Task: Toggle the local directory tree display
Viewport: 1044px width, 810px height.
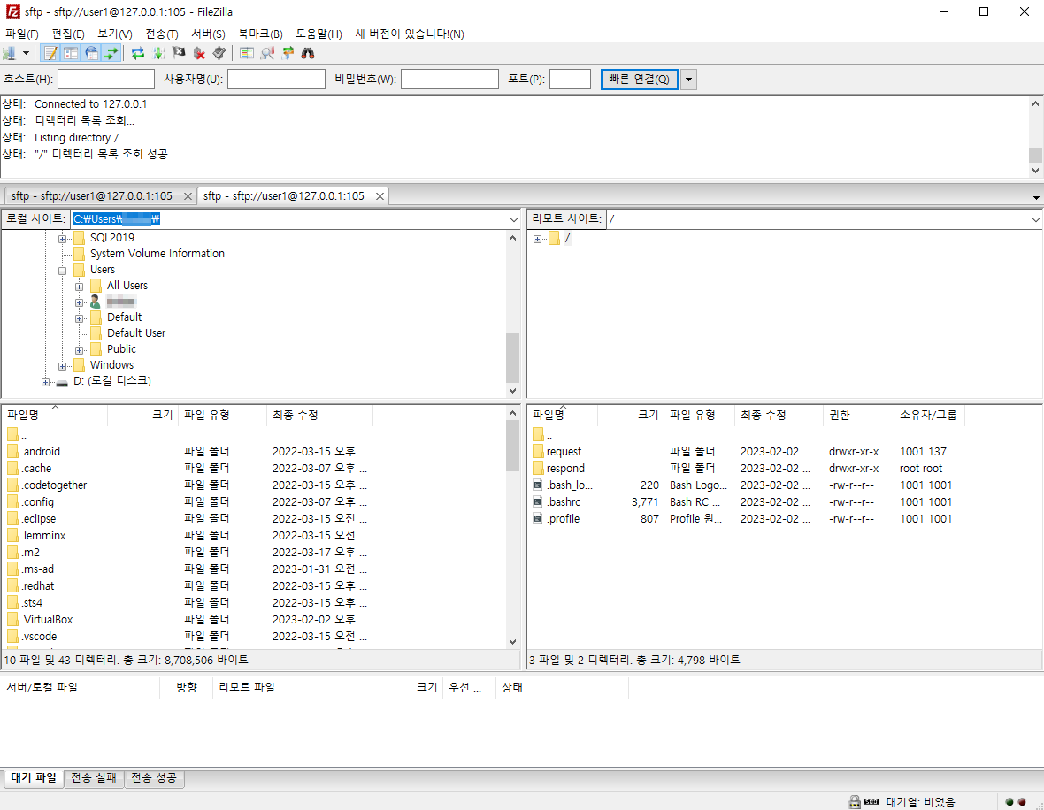Action: click(72, 53)
